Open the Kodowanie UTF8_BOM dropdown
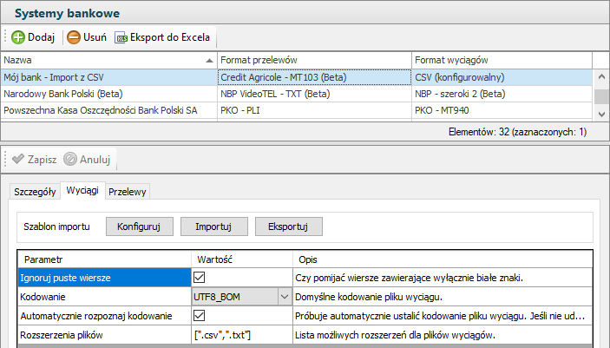The height and width of the screenshot is (348, 610). 284,297
